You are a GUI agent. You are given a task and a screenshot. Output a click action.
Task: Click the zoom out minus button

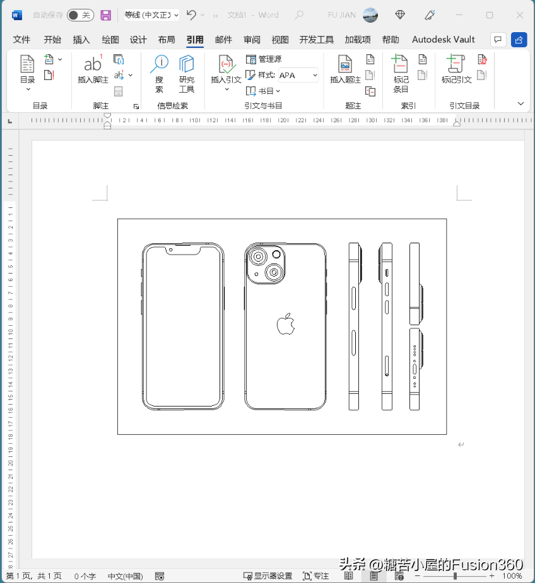point(418,576)
